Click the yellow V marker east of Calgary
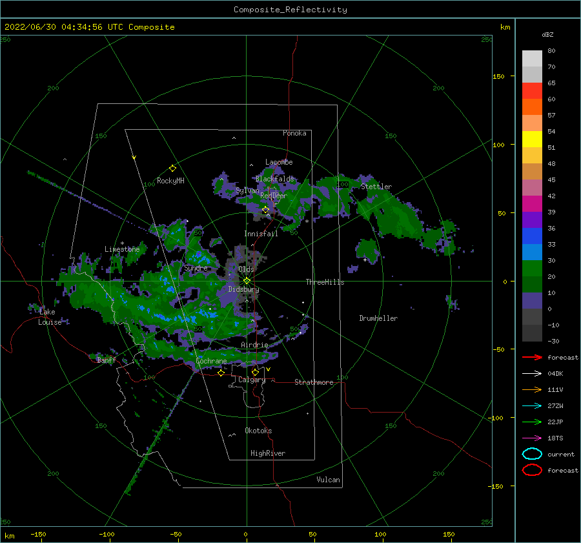Screen dimensions: 581x543 [x=268, y=369]
